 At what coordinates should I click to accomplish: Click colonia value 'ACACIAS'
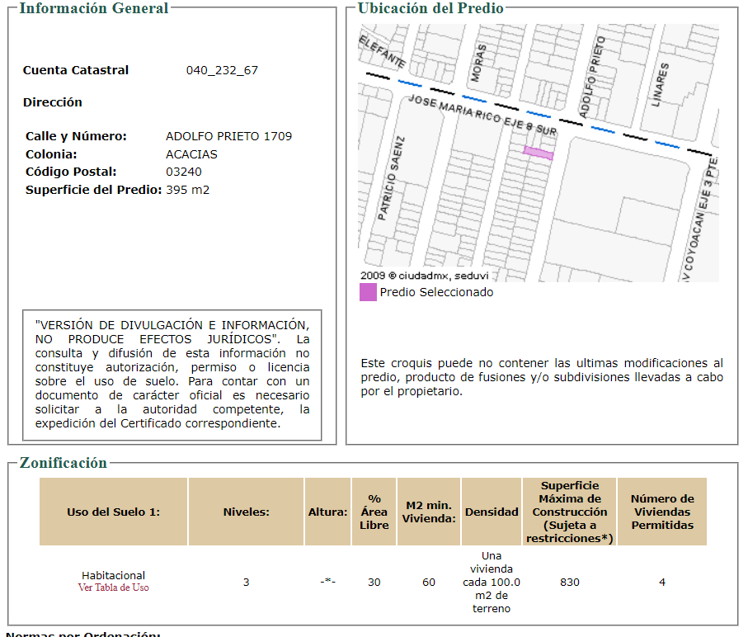(x=191, y=154)
